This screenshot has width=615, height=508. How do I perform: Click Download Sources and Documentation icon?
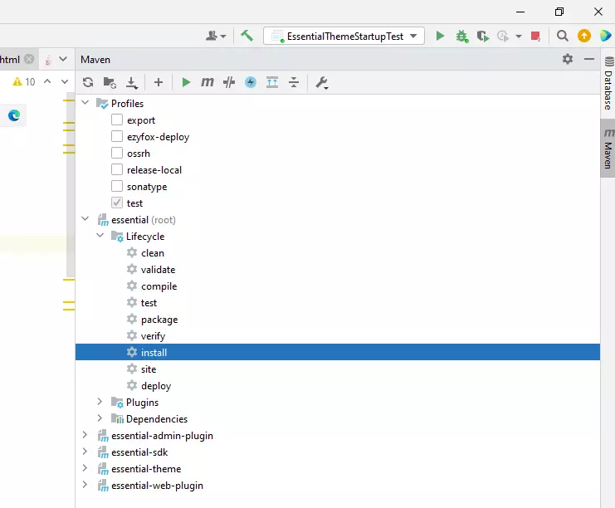click(131, 82)
